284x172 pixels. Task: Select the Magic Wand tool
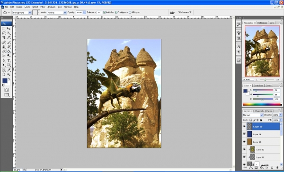pos(9,33)
